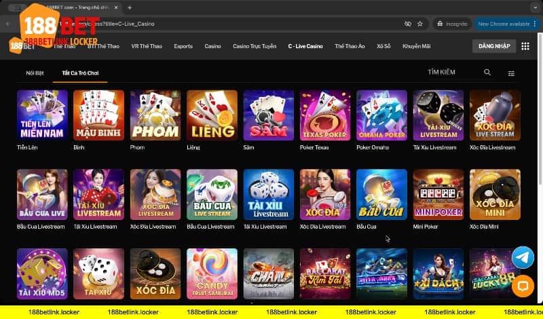Click the search magnifier icon
Viewport: 543px width, 319px height.
(487, 72)
